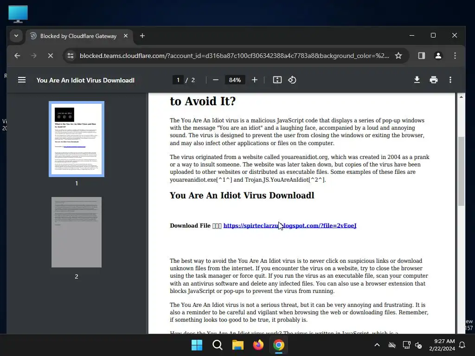The image size is (475, 356).
Task: Select the Blocked by Cloudflare Gateway tab
Action: pos(80,36)
